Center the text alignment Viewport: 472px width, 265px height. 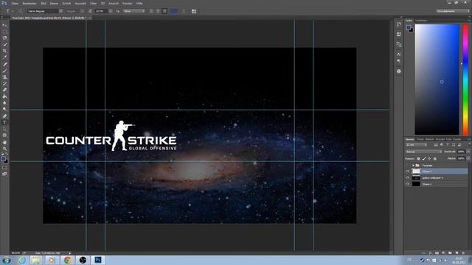158,11
